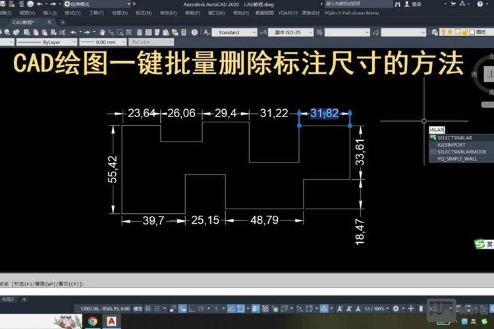The height and width of the screenshot is (329, 494).
Task: Click the keyword search input field
Action: click(x=358, y=4)
